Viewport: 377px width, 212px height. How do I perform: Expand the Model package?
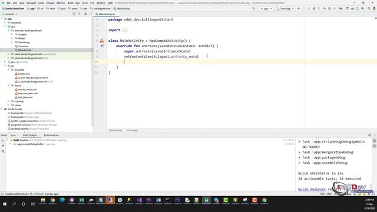coord(12,38)
